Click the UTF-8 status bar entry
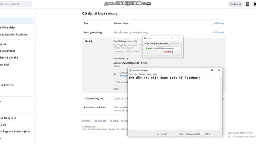This screenshot has height=144, width=256. point(207,134)
